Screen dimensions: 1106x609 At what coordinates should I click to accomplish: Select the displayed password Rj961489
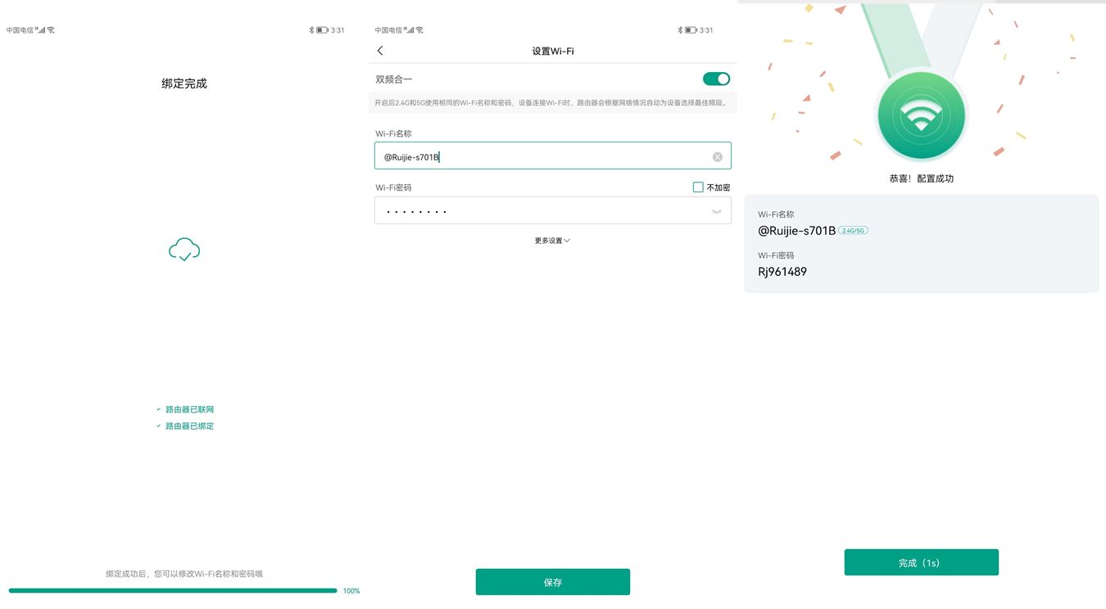782,272
